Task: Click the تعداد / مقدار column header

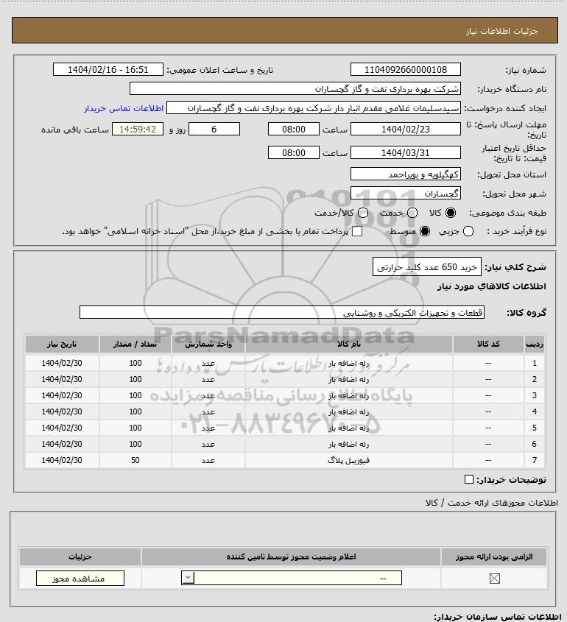Action: 135,344
